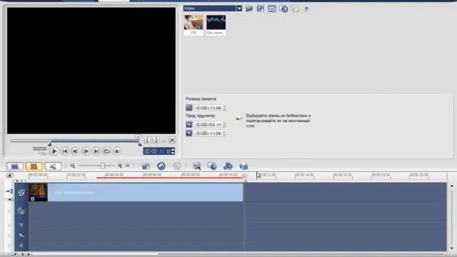Switch to Audio view

(53, 166)
